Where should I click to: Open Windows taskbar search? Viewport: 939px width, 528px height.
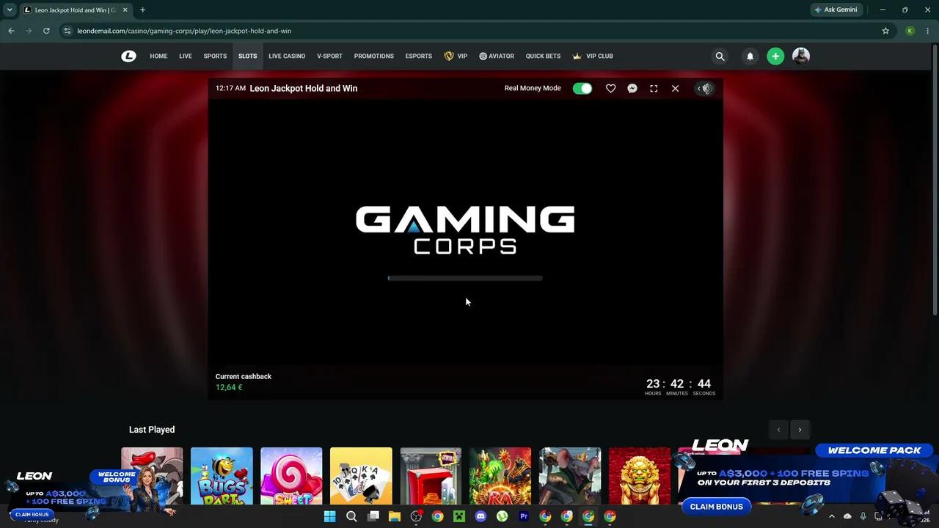pyautogui.click(x=351, y=516)
